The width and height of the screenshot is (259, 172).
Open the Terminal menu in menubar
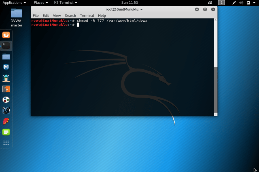coord(87,16)
